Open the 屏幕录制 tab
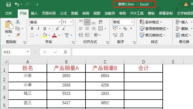193x109 pixels. (166, 13)
